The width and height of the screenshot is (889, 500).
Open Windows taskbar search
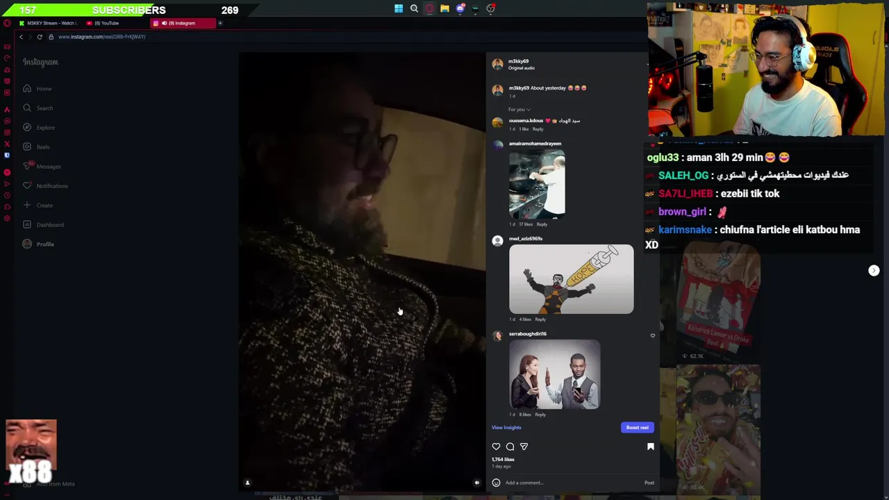click(414, 9)
